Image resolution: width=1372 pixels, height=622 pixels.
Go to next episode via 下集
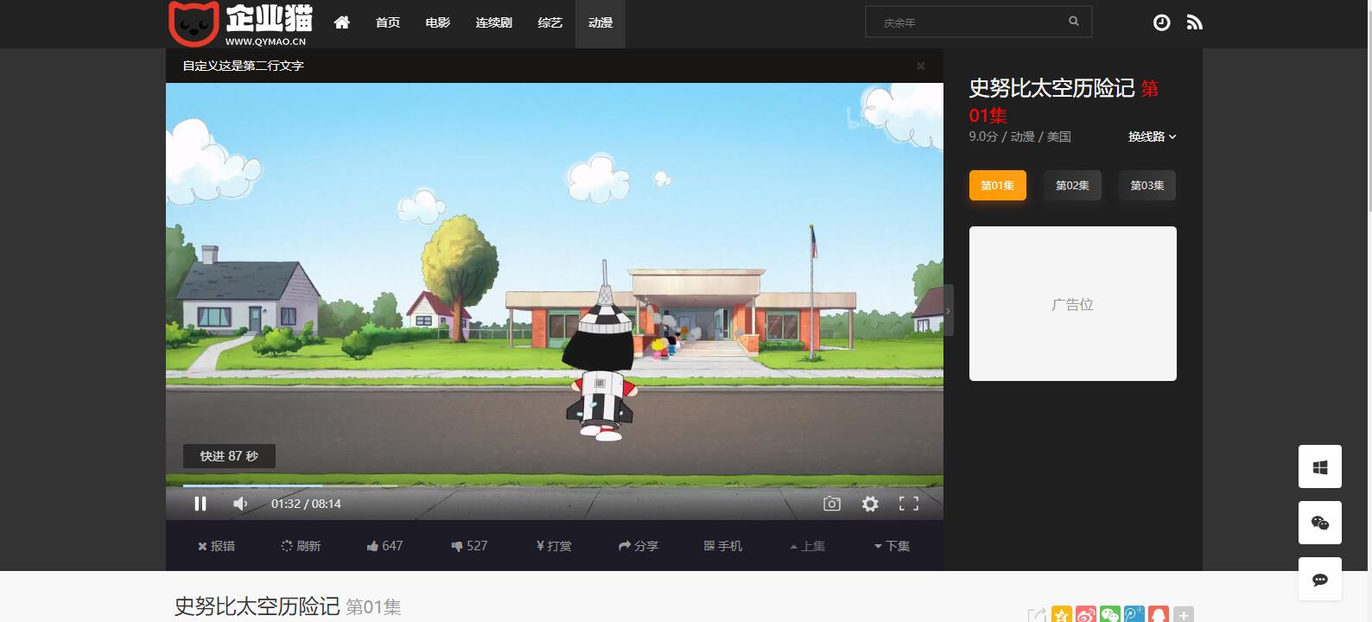coord(892,546)
